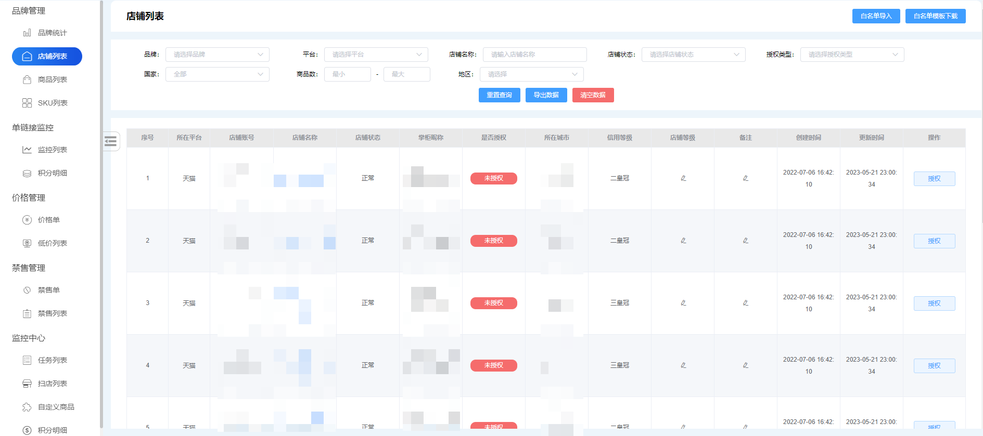The height and width of the screenshot is (436, 983).
Task: Open the 地区 dropdown
Action: 532,74
